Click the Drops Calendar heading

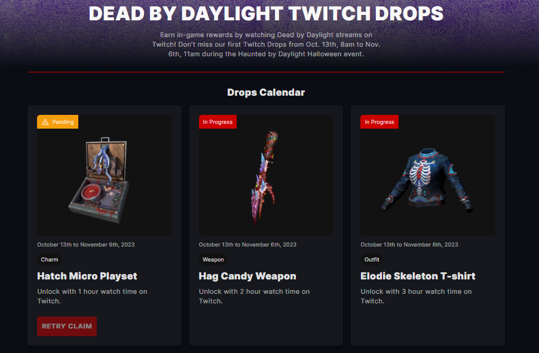click(x=266, y=92)
